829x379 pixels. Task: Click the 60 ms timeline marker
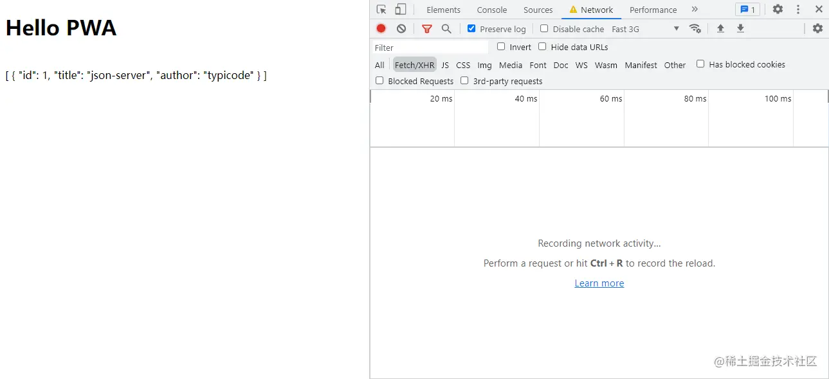[x=611, y=98]
